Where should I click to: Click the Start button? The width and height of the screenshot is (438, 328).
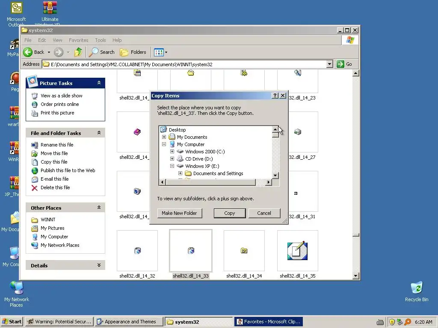tap(12, 322)
